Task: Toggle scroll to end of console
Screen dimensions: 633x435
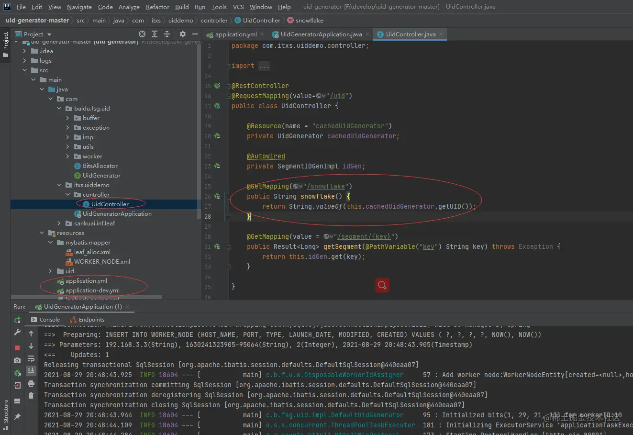Action: [31, 371]
